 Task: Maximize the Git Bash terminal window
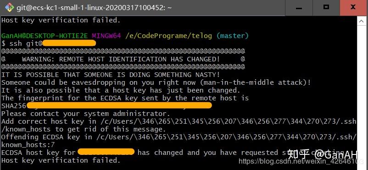[x=326, y=8]
